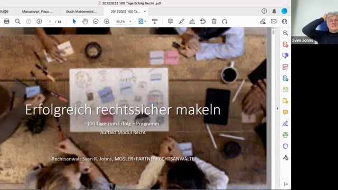This screenshot has height=190, width=338.
Task: Open the Edit PDF tool in right panel
Action: point(285,78)
